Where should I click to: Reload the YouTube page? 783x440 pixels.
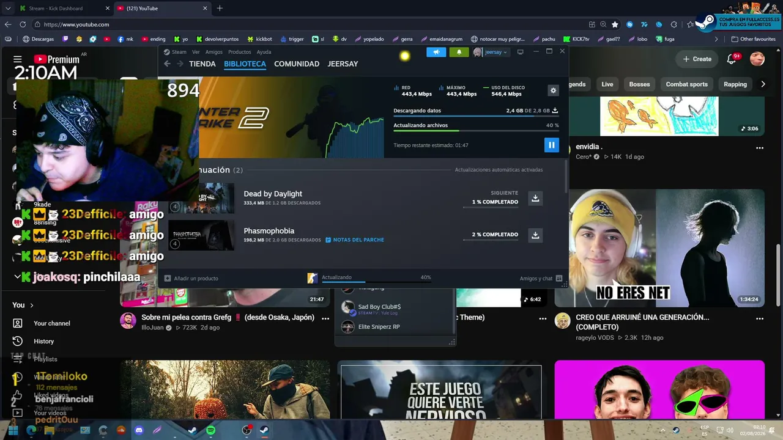point(23,24)
